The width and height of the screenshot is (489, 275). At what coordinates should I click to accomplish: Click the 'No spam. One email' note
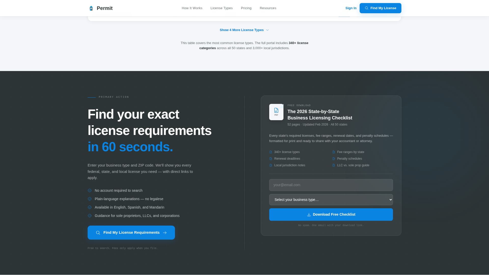(331, 225)
